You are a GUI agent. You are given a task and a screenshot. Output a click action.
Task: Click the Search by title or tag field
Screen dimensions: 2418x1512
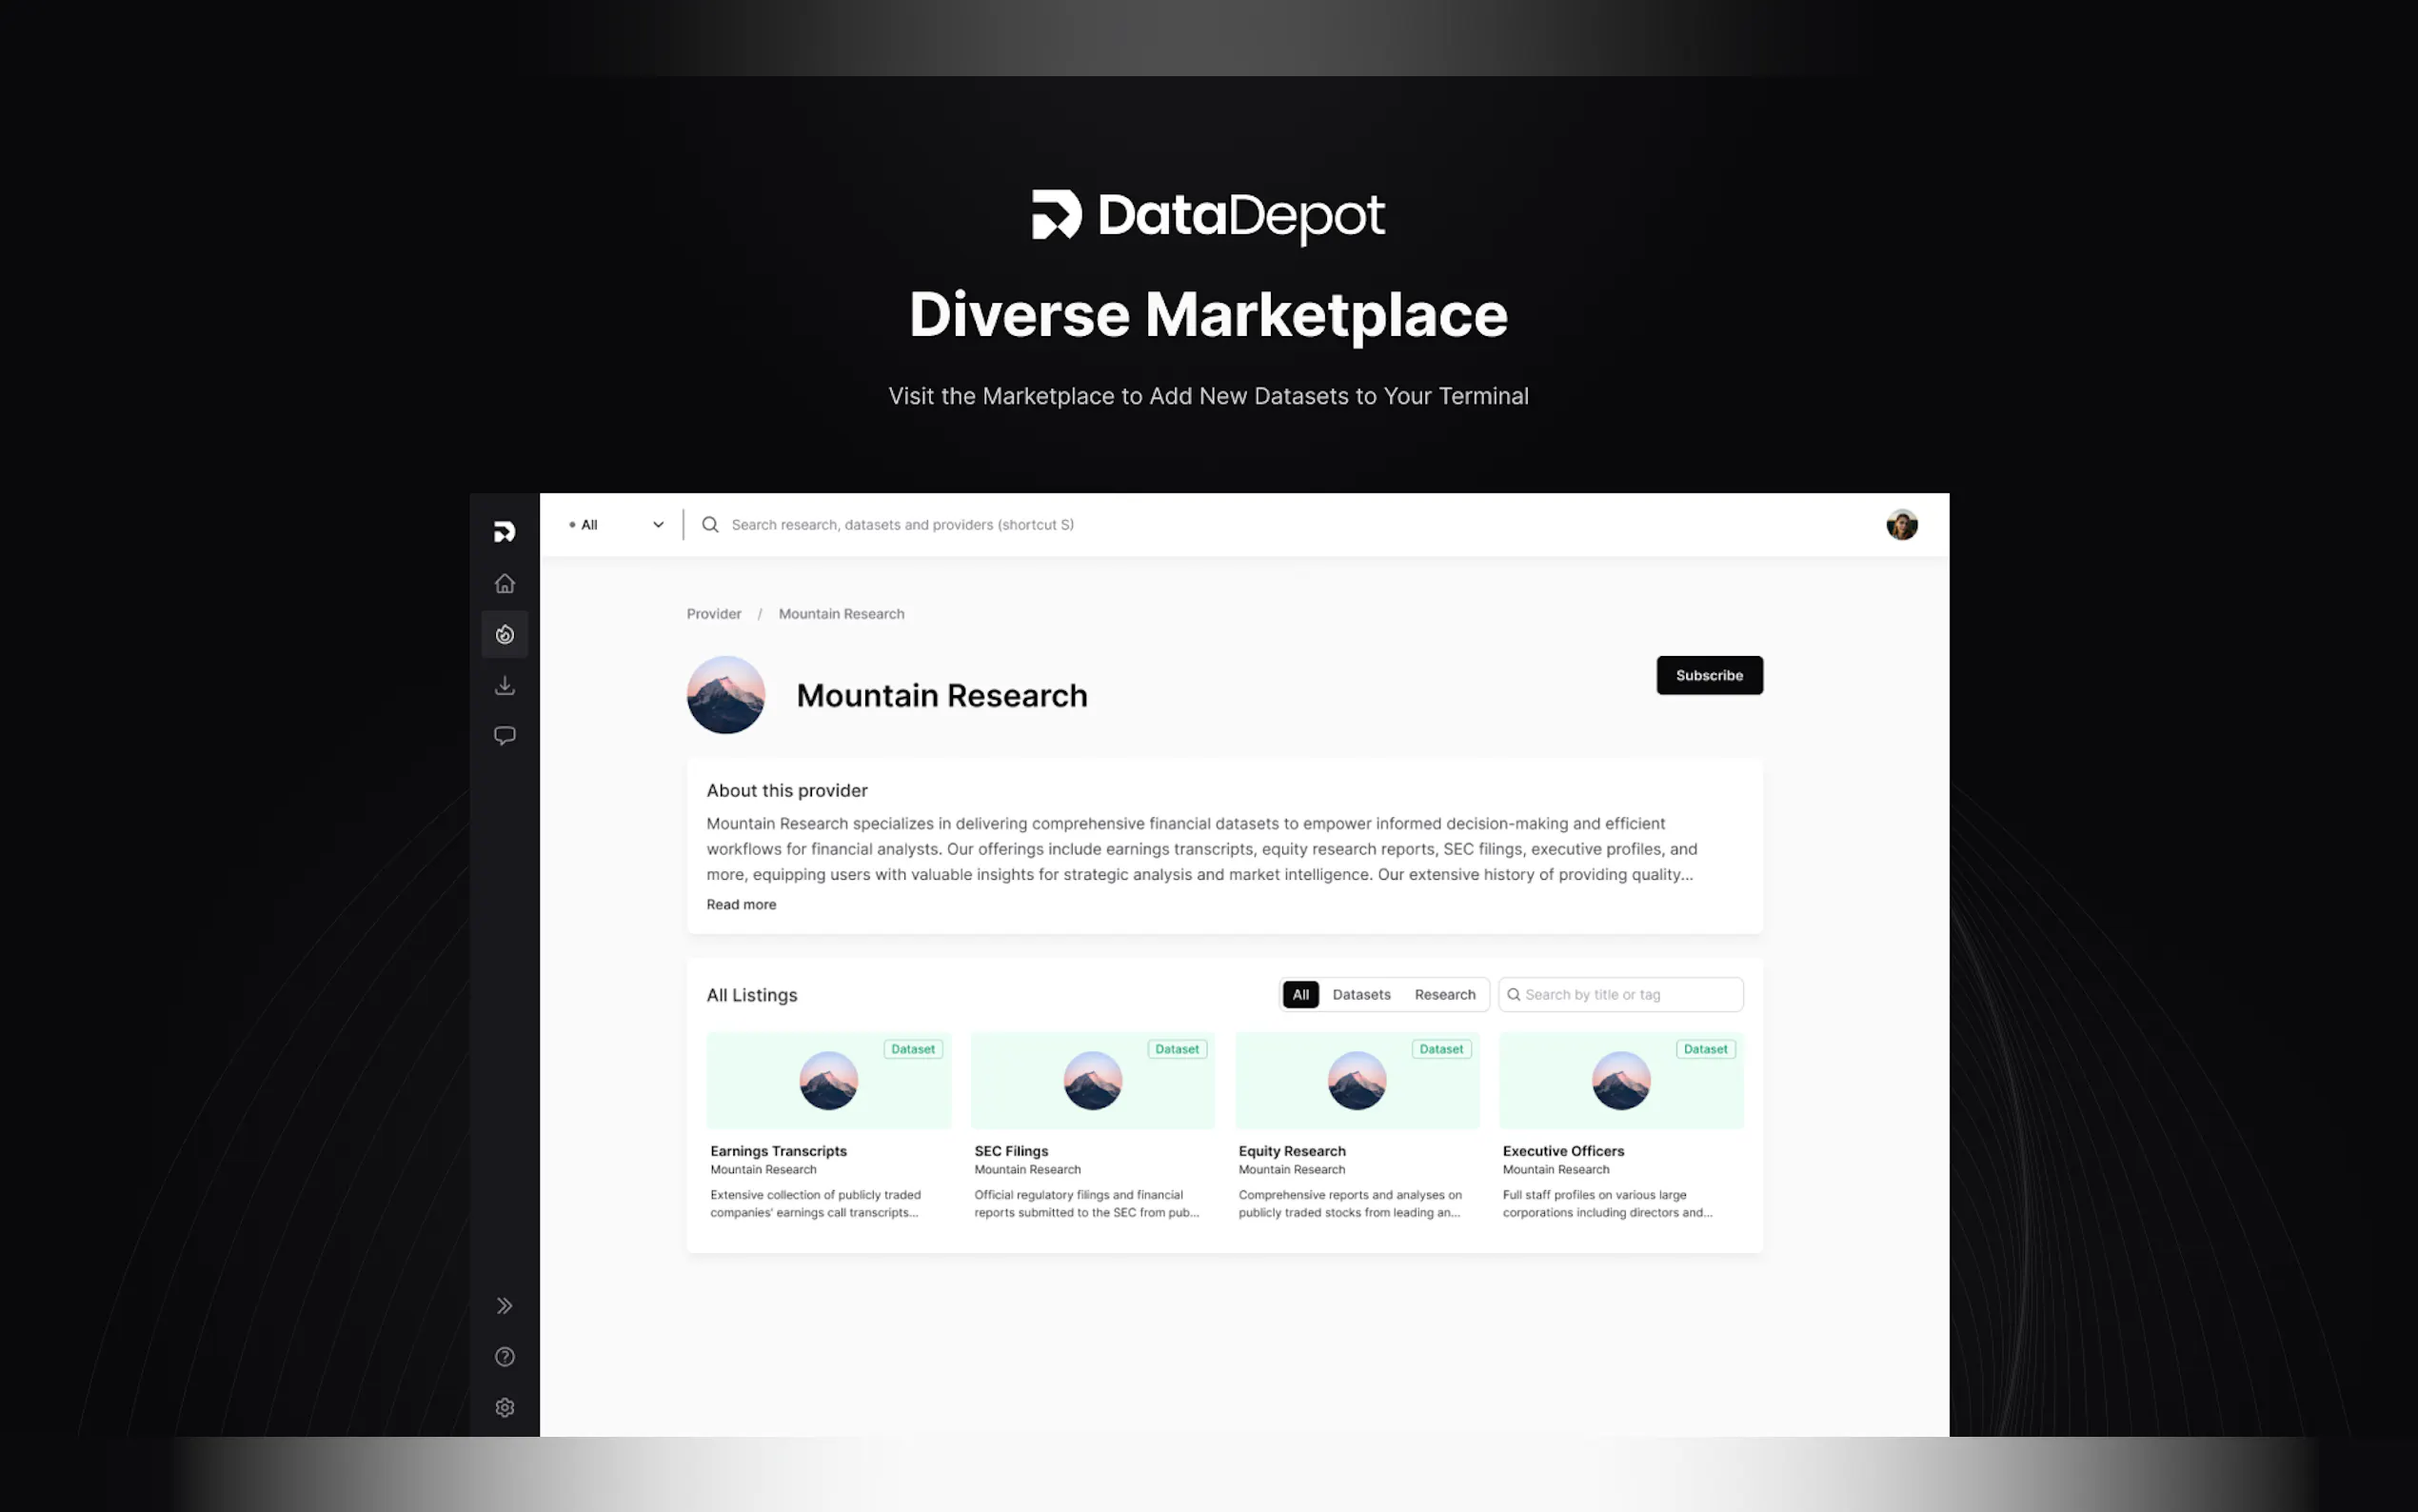(x=1630, y=994)
